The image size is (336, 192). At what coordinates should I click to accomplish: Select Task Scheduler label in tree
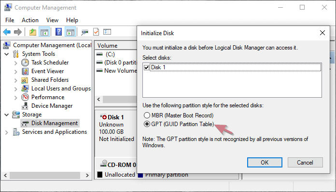tap(50, 63)
